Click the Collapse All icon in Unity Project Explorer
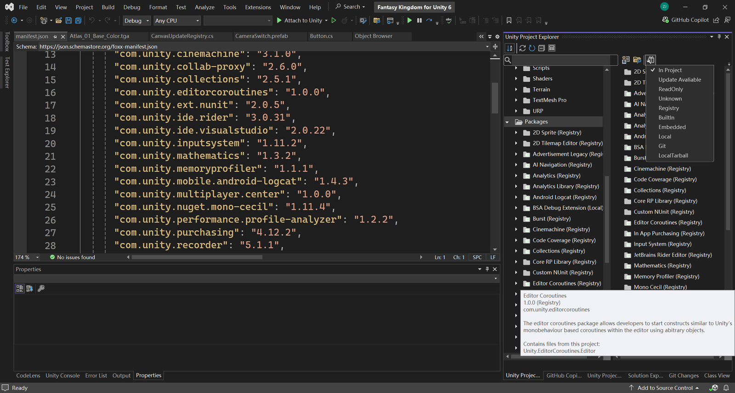The height and width of the screenshot is (393, 735). (542, 48)
